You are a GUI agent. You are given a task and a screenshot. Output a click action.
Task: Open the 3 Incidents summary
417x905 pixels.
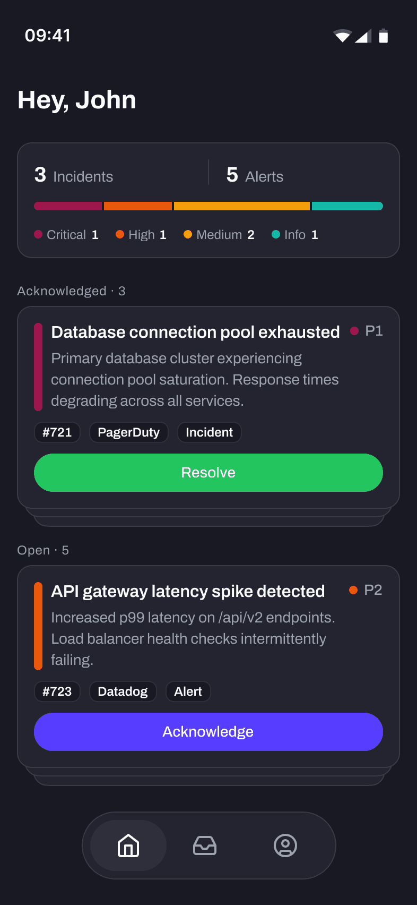pos(74,175)
